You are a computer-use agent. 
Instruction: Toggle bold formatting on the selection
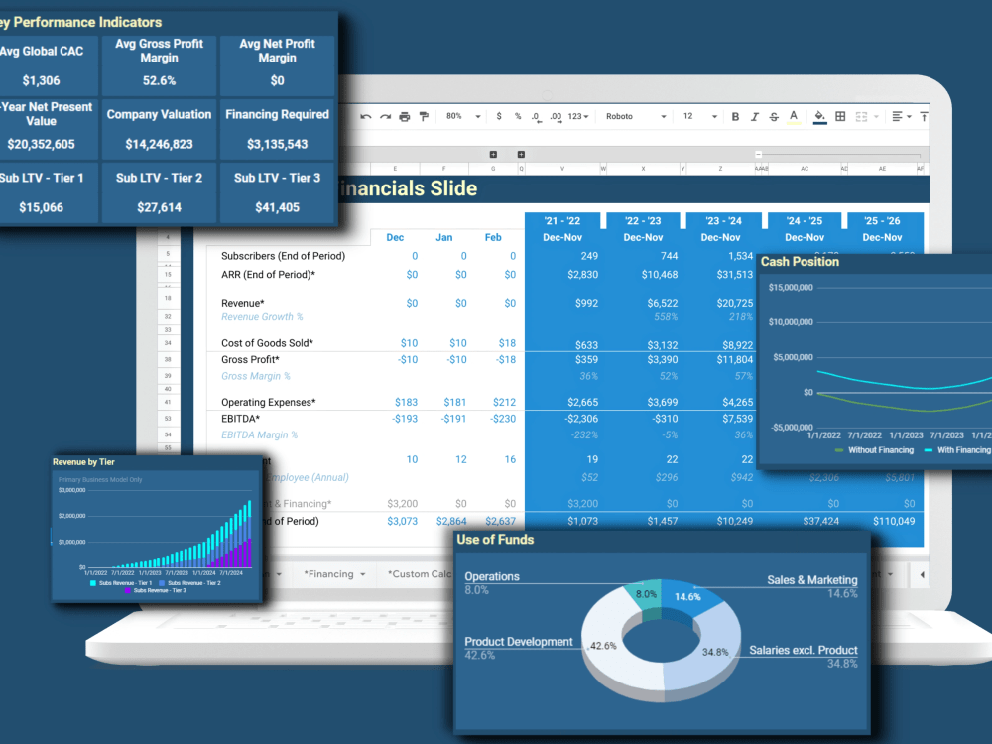[x=734, y=116]
